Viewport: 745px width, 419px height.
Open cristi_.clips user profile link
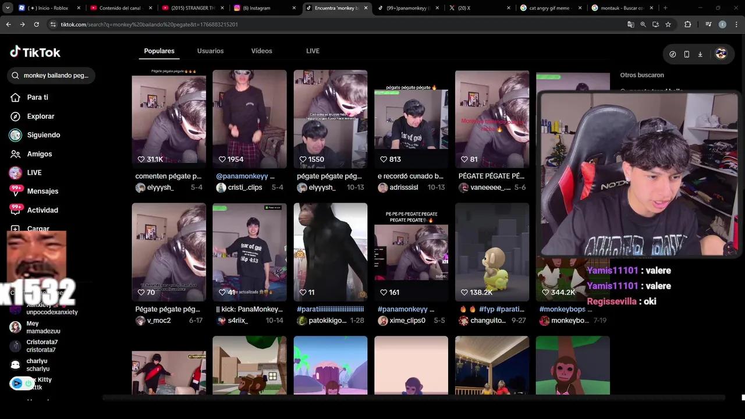coord(239,187)
